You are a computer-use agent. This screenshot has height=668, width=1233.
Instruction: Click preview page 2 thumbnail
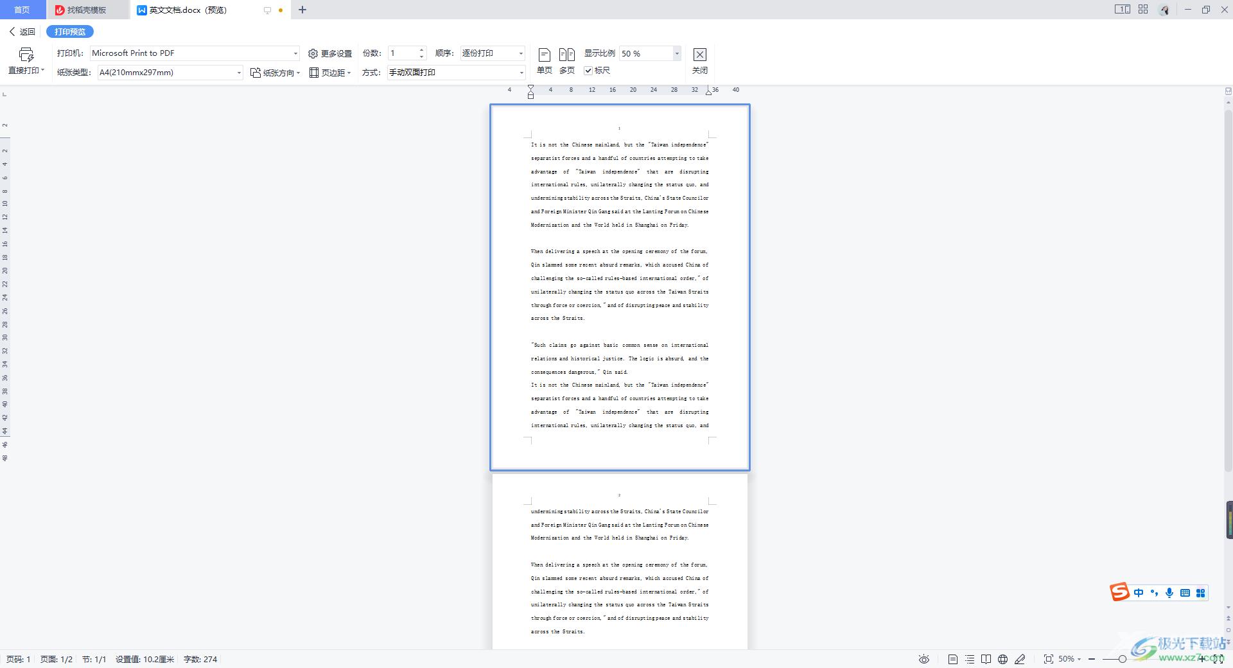pos(620,561)
